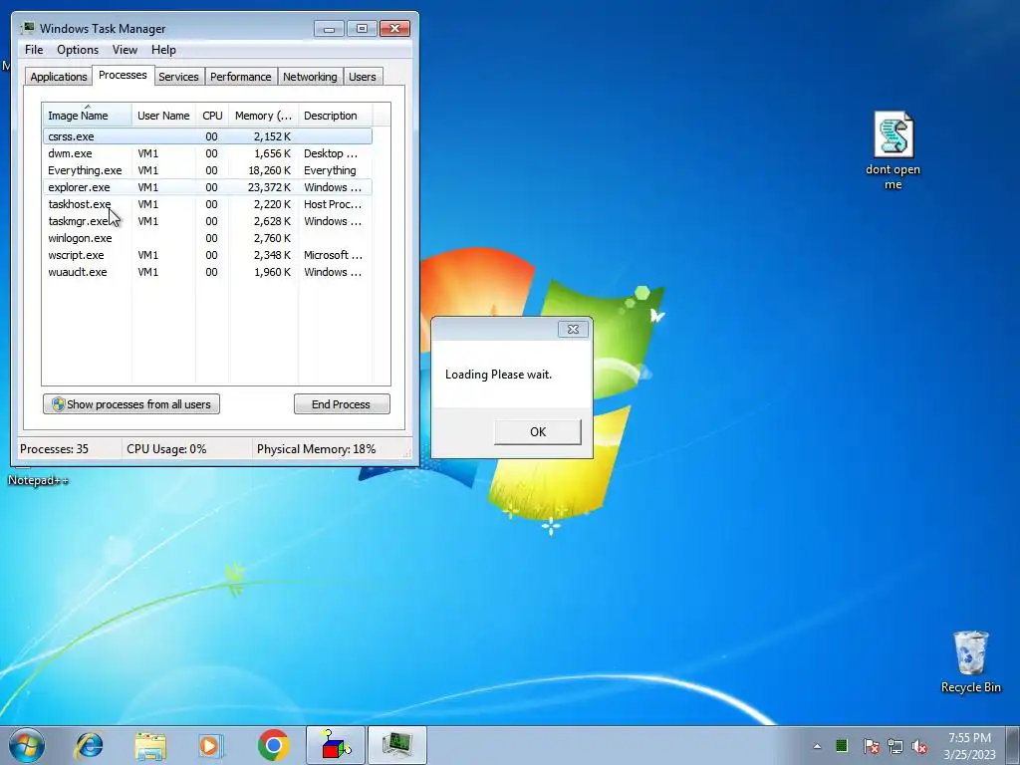Switch to the Networking tab
The width and height of the screenshot is (1020, 765).
(x=310, y=77)
